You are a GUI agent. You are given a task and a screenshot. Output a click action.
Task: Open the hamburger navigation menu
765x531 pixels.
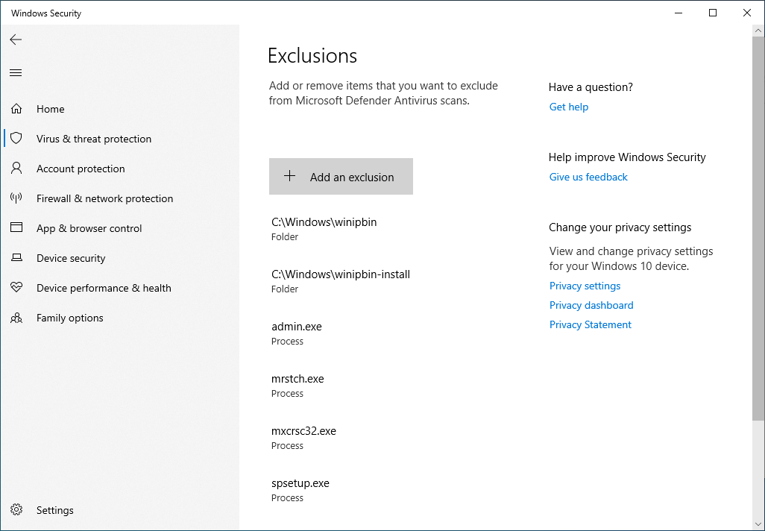pyautogui.click(x=16, y=73)
